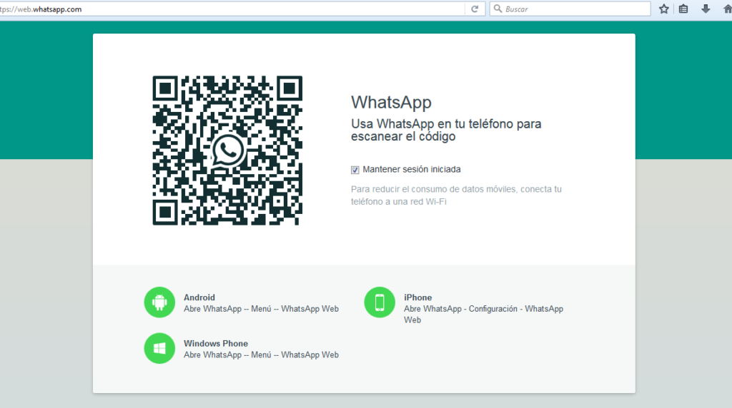Screen dimensions: 732x408
Task: Open the downloads arrow icon
Action: pyautogui.click(x=706, y=9)
